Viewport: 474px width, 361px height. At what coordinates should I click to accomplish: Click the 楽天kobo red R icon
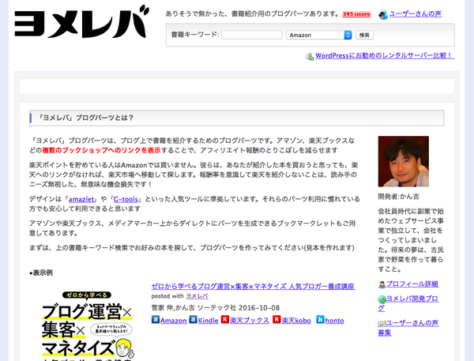(276, 320)
